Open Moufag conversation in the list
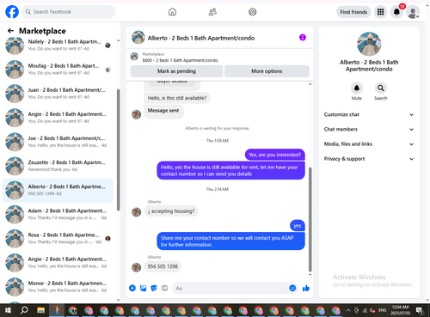This screenshot has width=430, height=317. pos(58,70)
